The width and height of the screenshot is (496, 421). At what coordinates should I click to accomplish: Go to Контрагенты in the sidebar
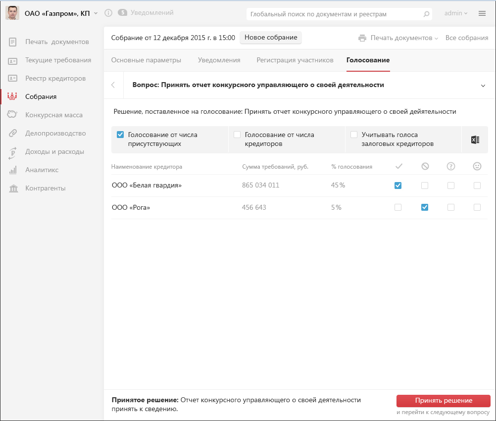pyautogui.click(x=45, y=188)
